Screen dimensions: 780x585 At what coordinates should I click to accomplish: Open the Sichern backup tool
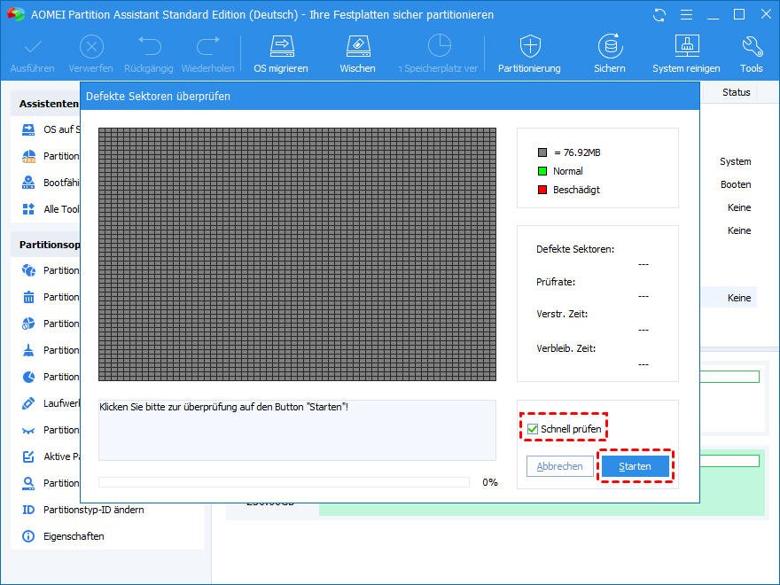pos(609,47)
